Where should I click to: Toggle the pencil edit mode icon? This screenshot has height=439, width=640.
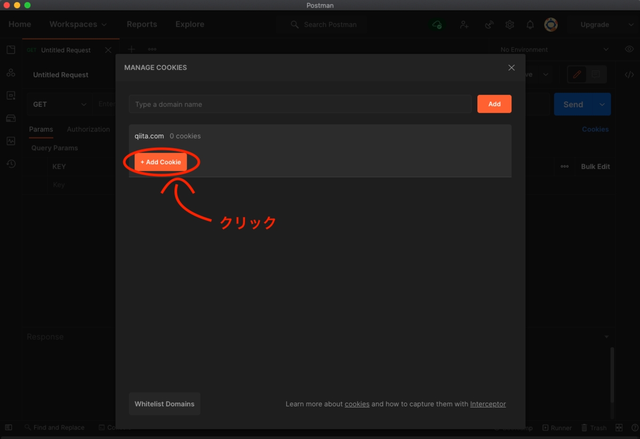point(577,75)
